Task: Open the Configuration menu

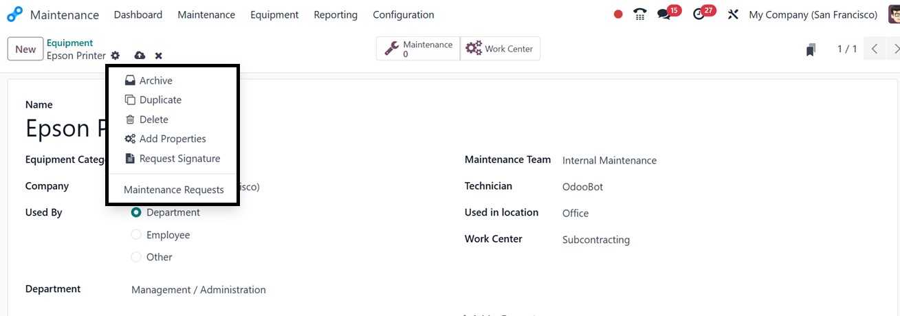Action: tap(403, 14)
